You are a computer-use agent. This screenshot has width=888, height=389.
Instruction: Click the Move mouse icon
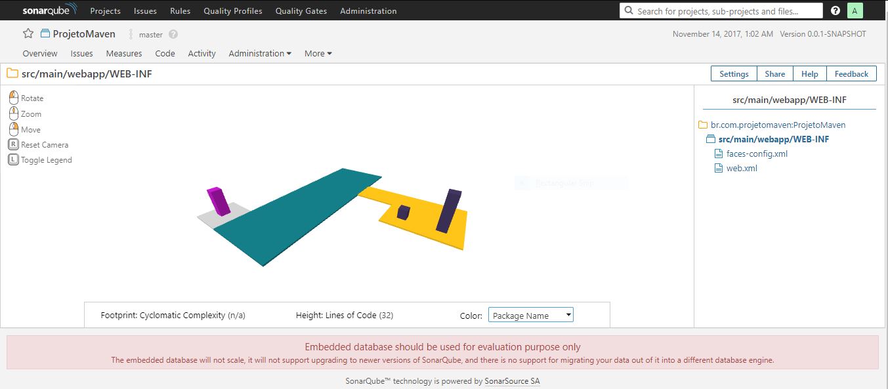14,129
